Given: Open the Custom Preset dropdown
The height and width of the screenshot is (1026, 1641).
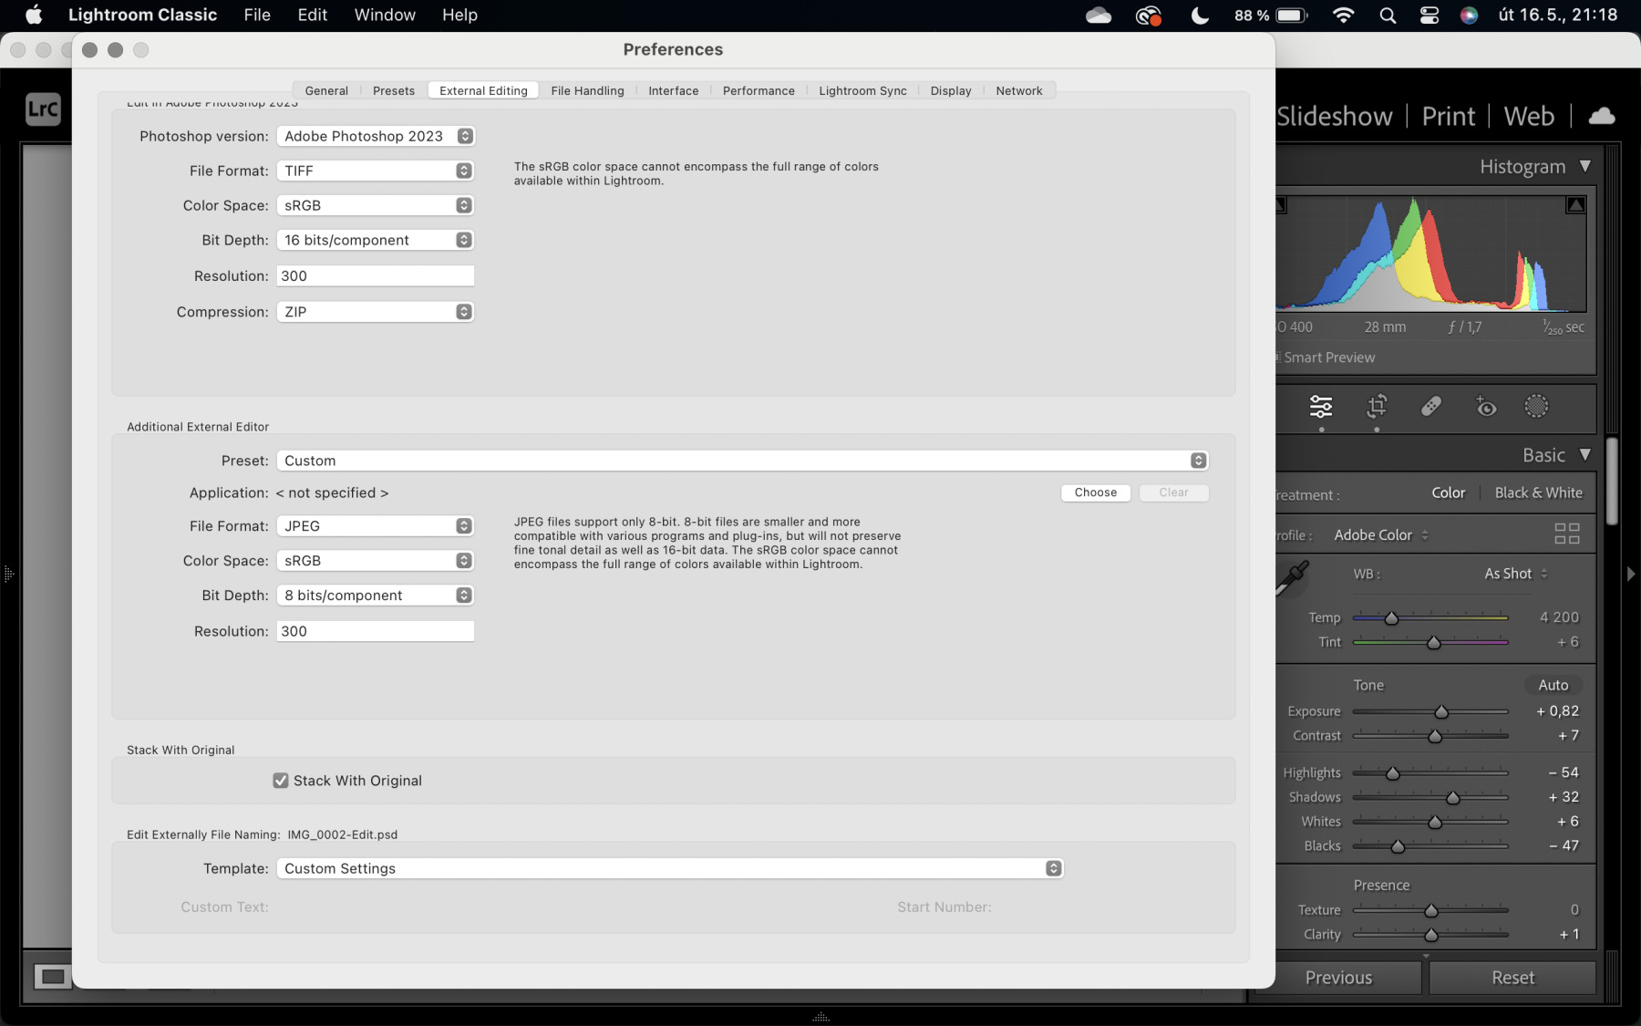Looking at the screenshot, I should pyautogui.click(x=743, y=461).
